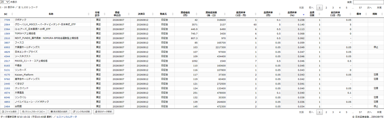Sort table by the 名称 column header
Screen dimensions: 384x118
click(51, 14)
